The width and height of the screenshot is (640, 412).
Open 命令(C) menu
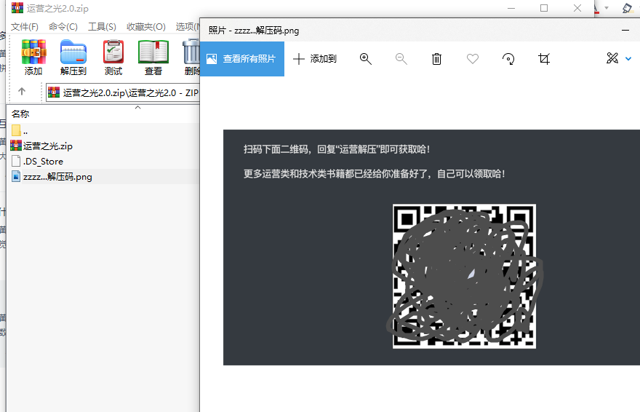tap(63, 27)
